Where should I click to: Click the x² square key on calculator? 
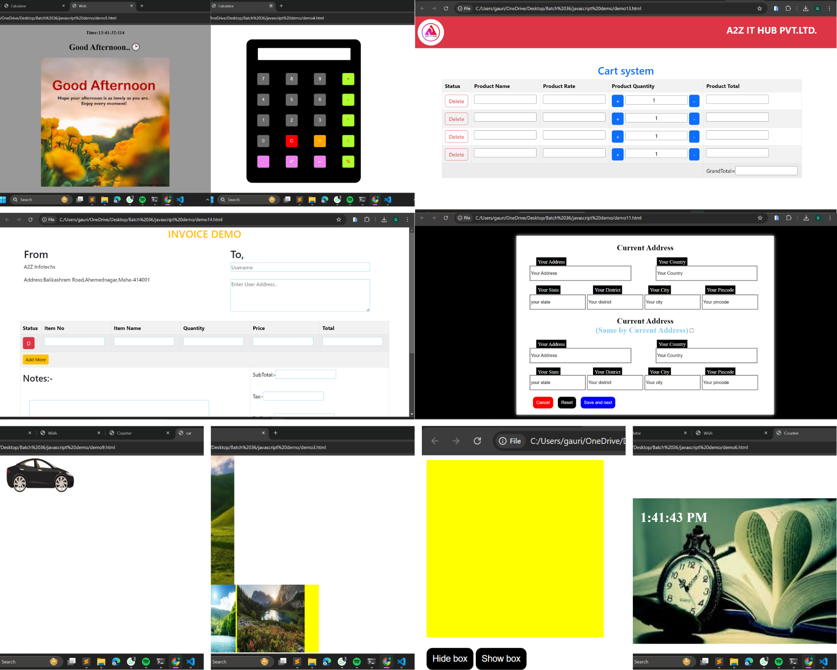click(292, 162)
